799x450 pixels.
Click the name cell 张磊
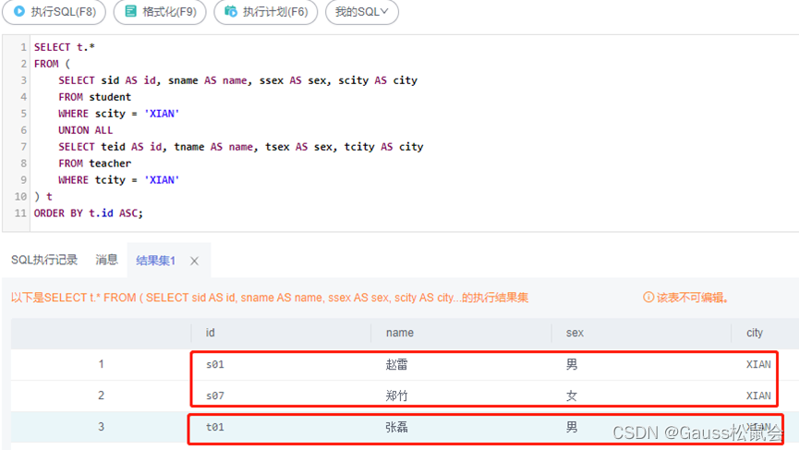click(396, 427)
